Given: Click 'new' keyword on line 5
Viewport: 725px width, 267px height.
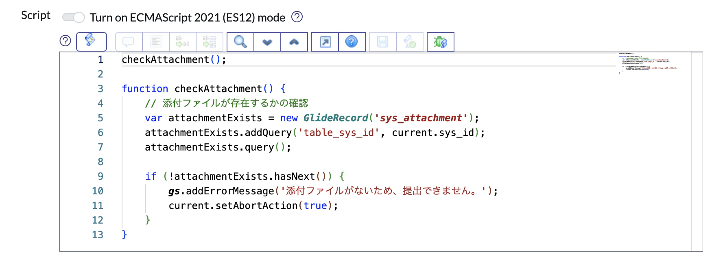Looking at the screenshot, I should (289, 118).
